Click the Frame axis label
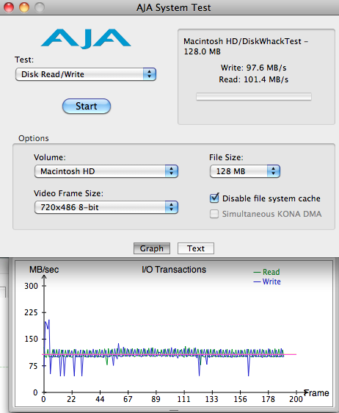Screen dimensions: 339x413 317,393
